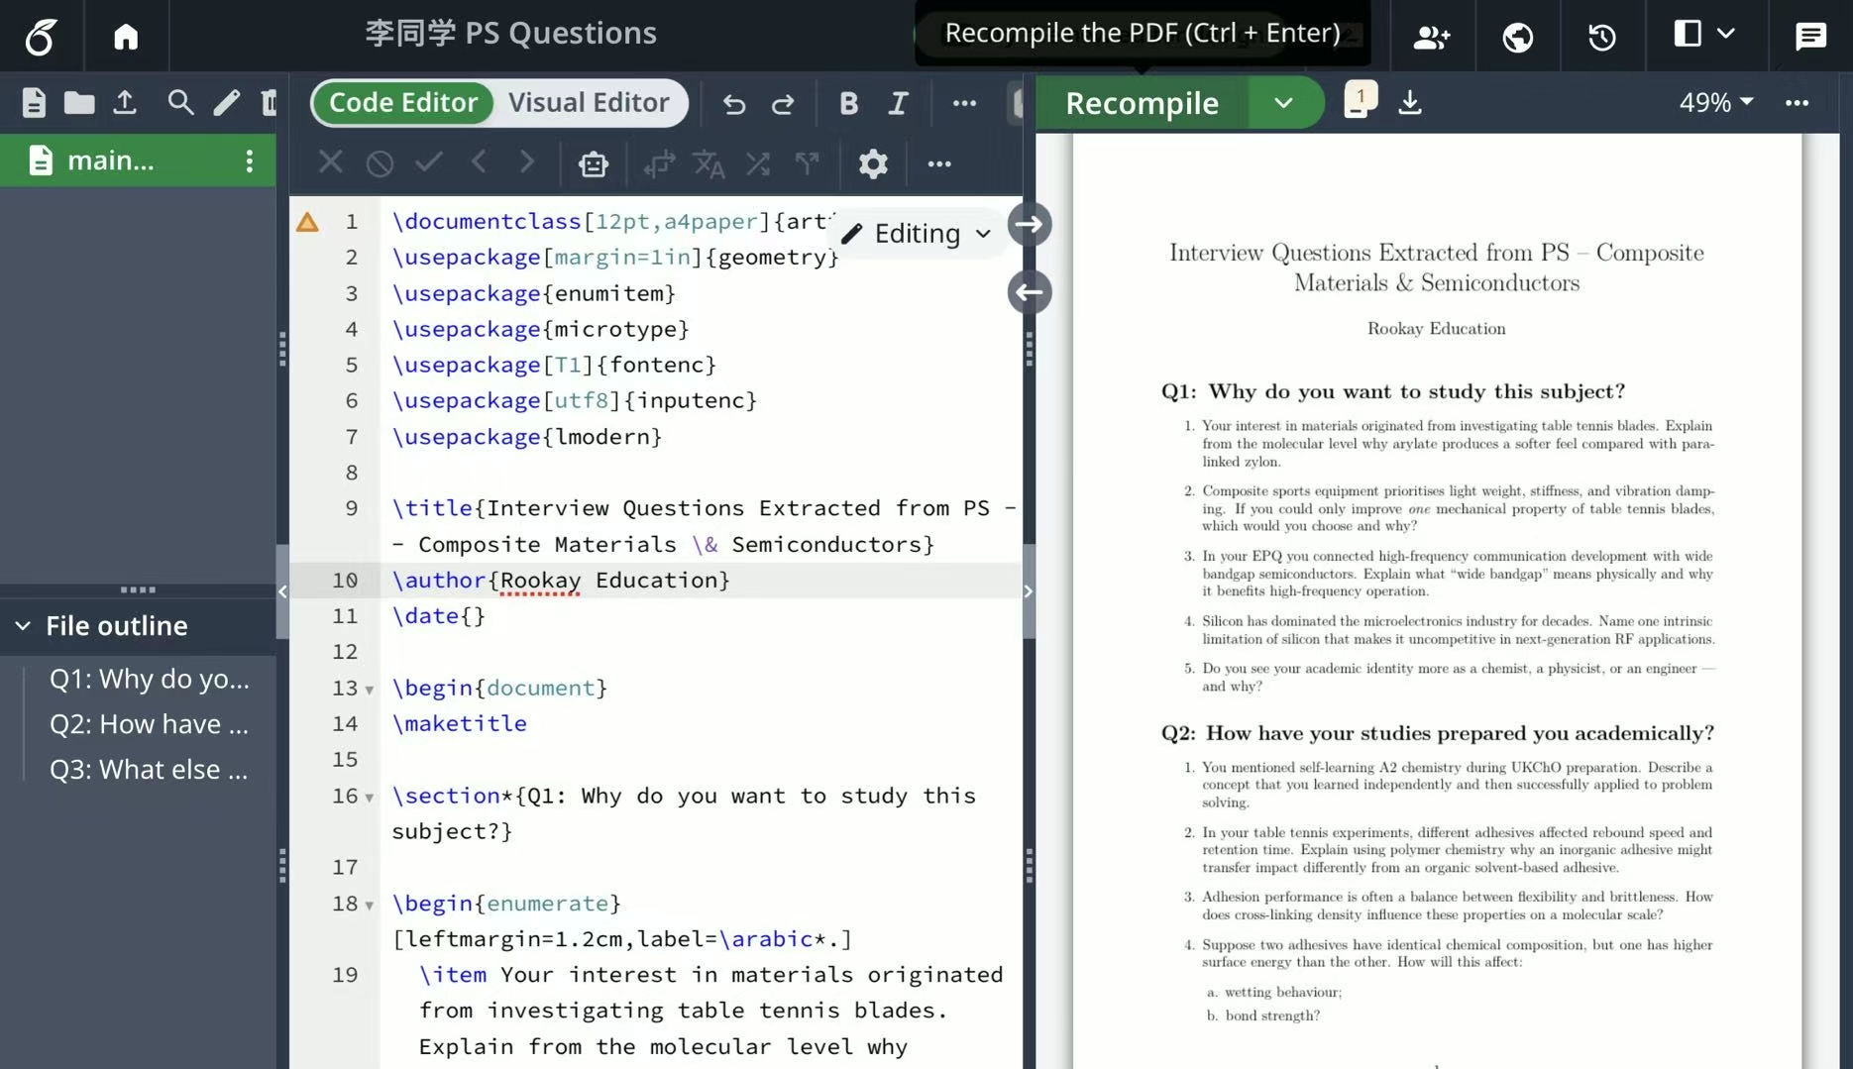Switch to Visual Editor mode
The width and height of the screenshot is (1853, 1069).
pyautogui.click(x=589, y=102)
